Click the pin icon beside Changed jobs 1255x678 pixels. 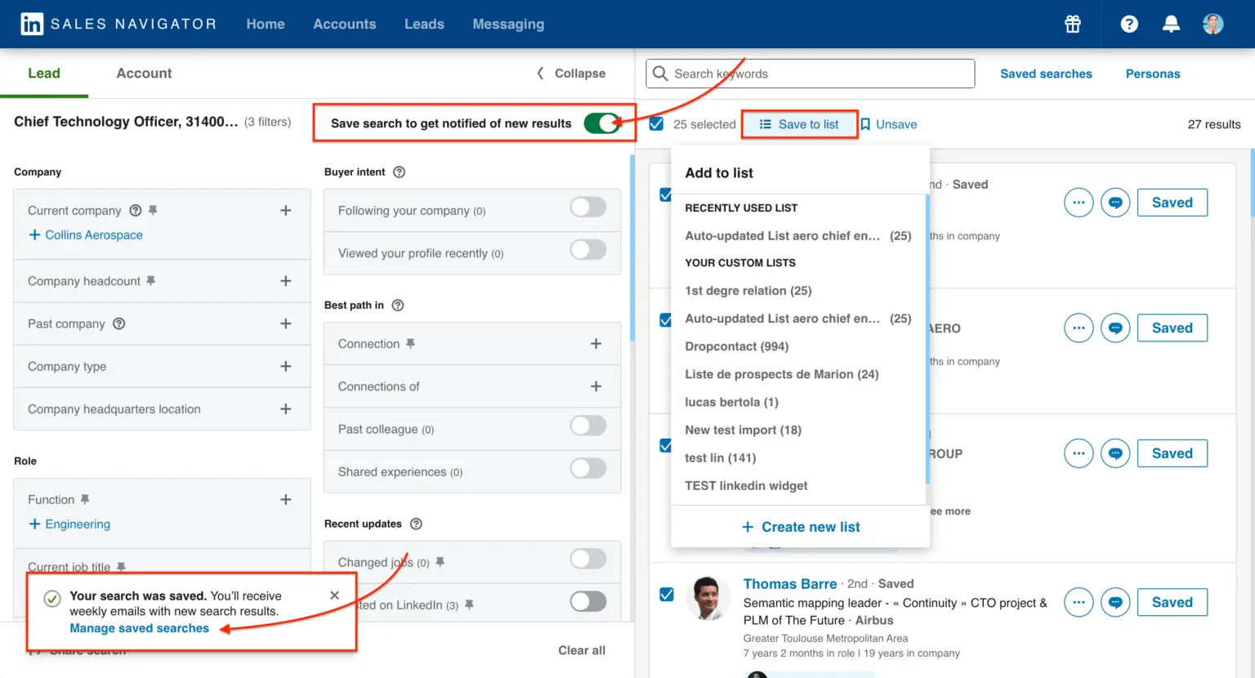(440, 562)
